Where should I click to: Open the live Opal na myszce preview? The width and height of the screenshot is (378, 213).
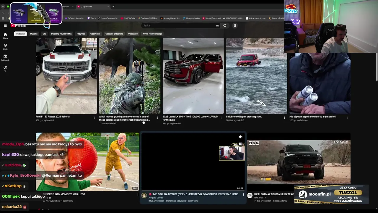point(193,162)
